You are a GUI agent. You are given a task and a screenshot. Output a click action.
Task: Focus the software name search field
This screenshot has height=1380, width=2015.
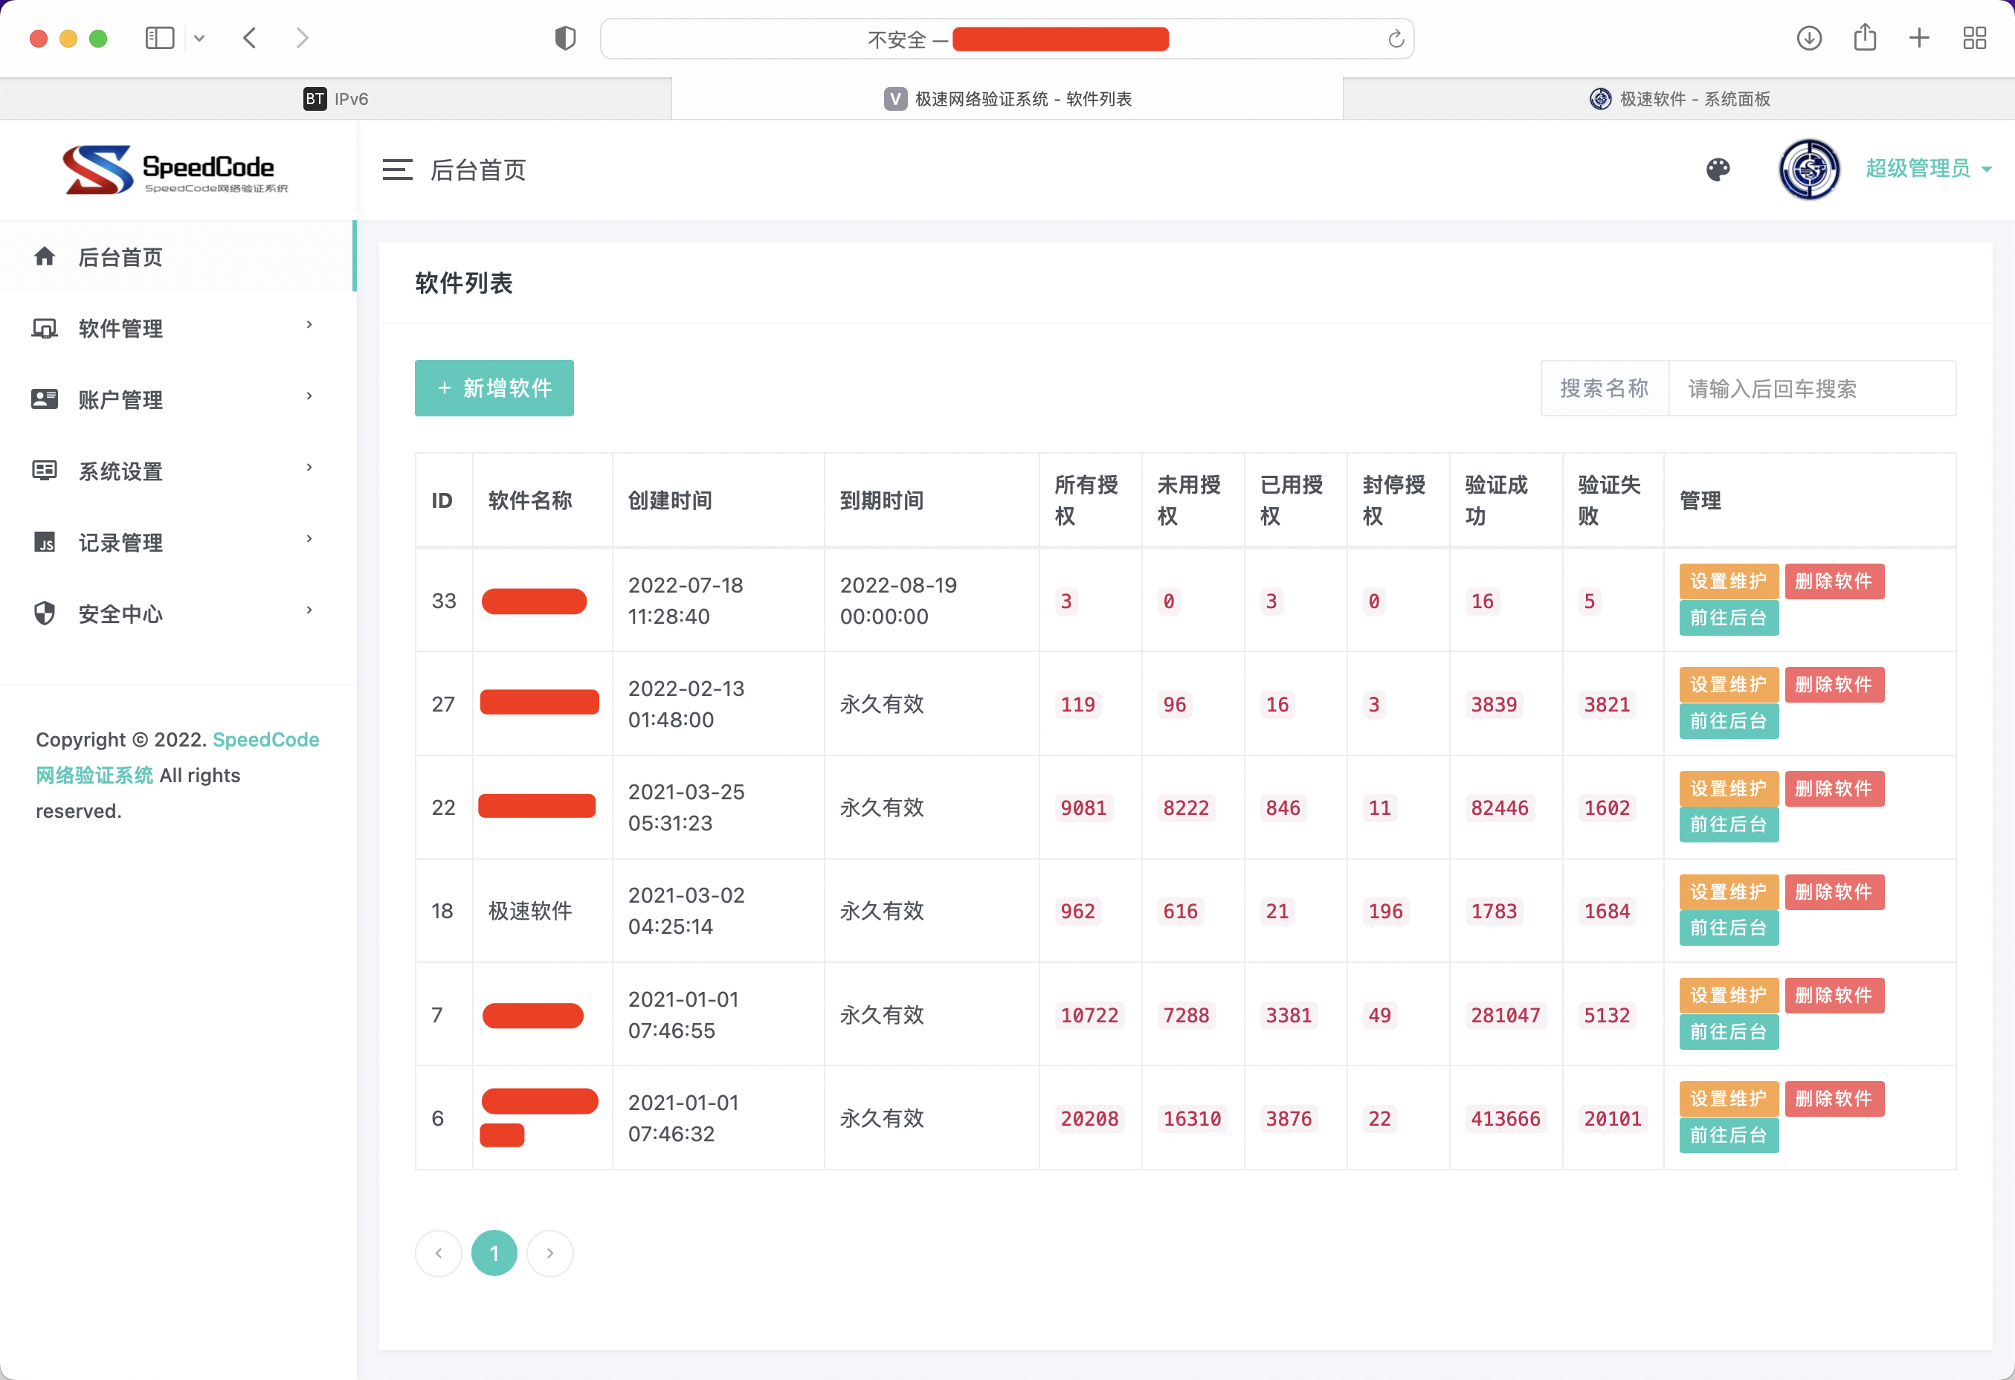point(1811,388)
